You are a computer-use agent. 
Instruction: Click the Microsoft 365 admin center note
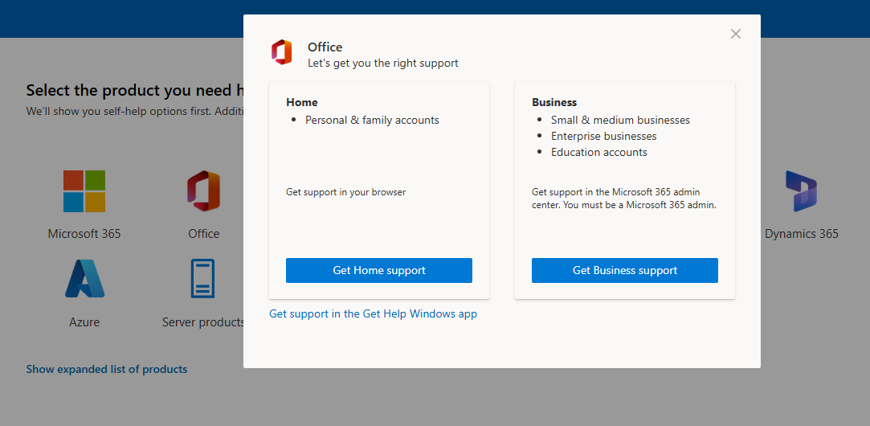tap(624, 199)
